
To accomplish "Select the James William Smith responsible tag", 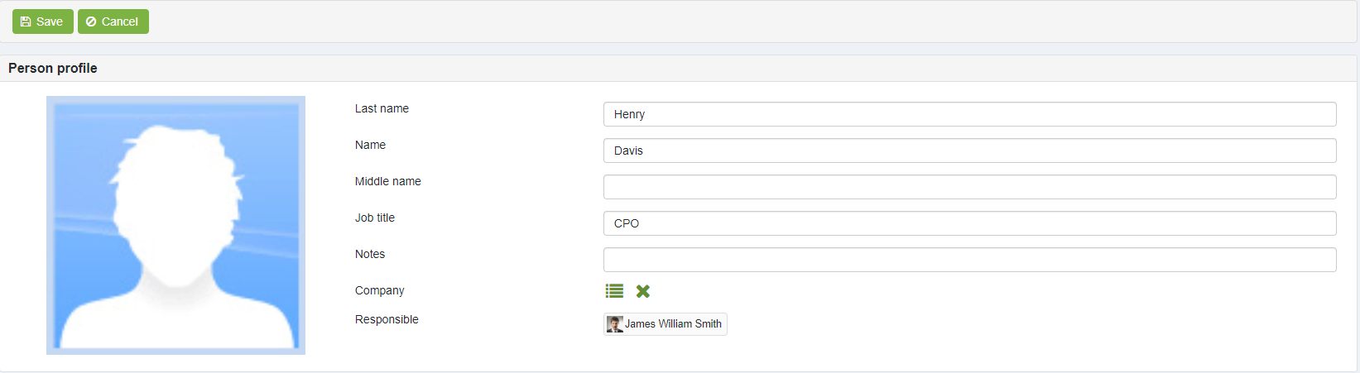I will click(x=666, y=324).
